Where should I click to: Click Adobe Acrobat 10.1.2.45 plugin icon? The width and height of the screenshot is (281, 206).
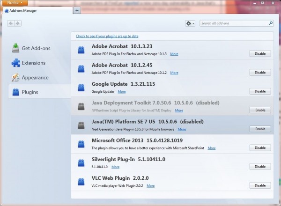pos(81,69)
